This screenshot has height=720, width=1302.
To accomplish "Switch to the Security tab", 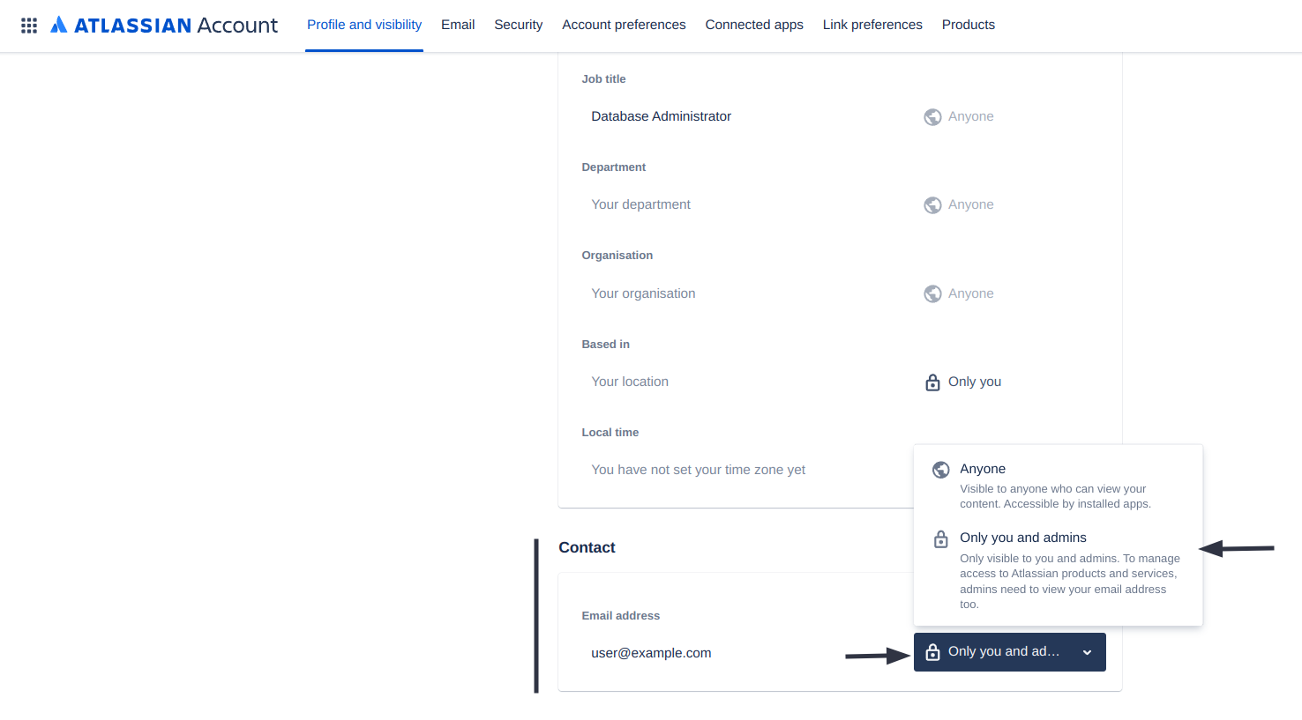I will 519,25.
